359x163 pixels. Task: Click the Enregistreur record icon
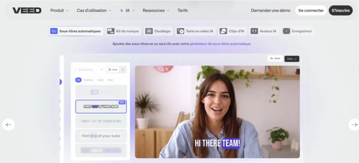(x=286, y=31)
